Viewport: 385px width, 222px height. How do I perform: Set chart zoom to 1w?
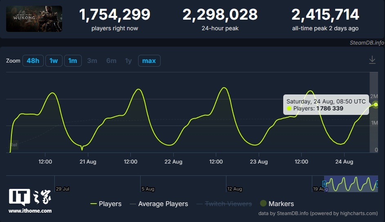click(x=54, y=61)
